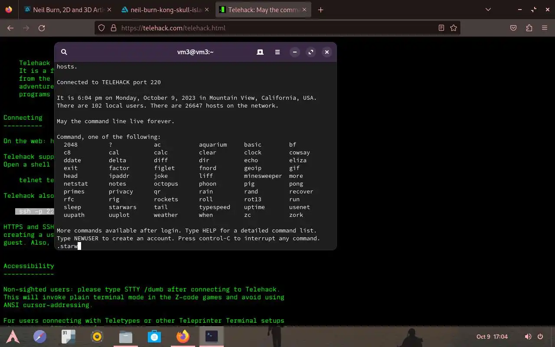This screenshot has height=347, width=555.
Task: Click the zork command in the list
Action: (x=296, y=215)
